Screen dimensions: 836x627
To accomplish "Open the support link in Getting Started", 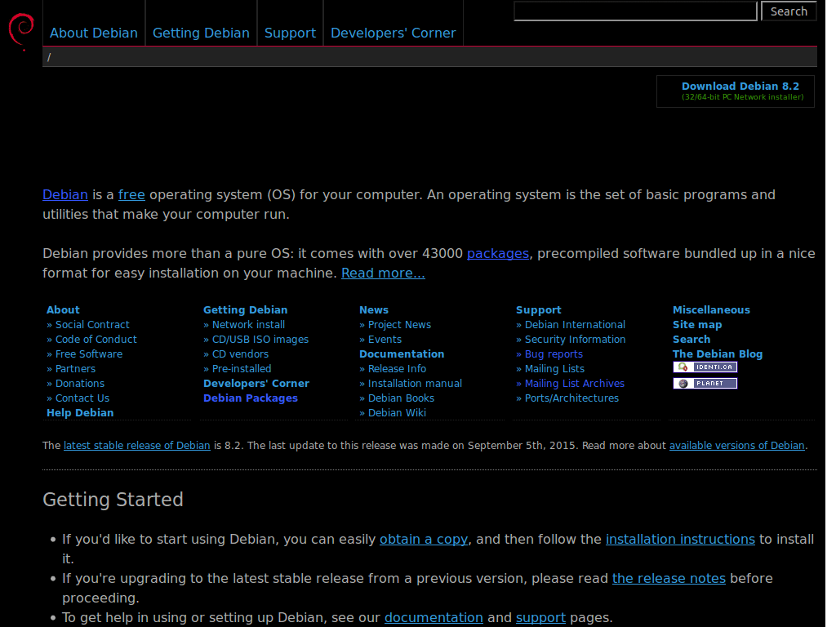I will 540,617.
